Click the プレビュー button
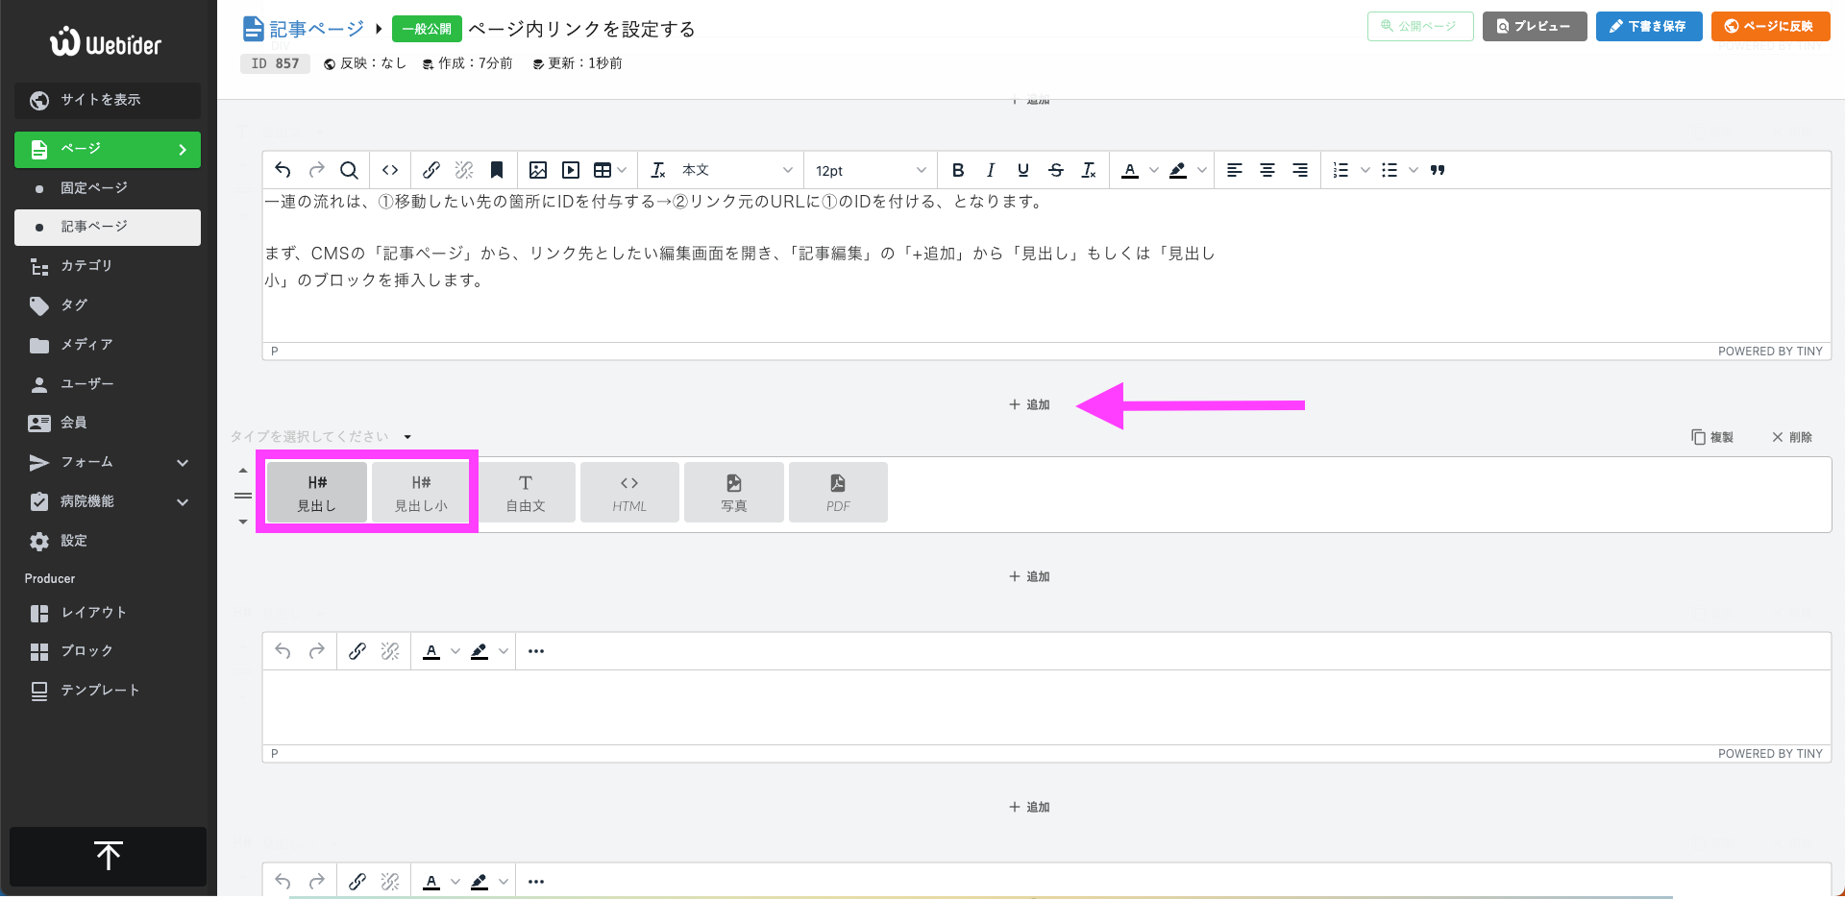The width and height of the screenshot is (1845, 899). coord(1534,26)
